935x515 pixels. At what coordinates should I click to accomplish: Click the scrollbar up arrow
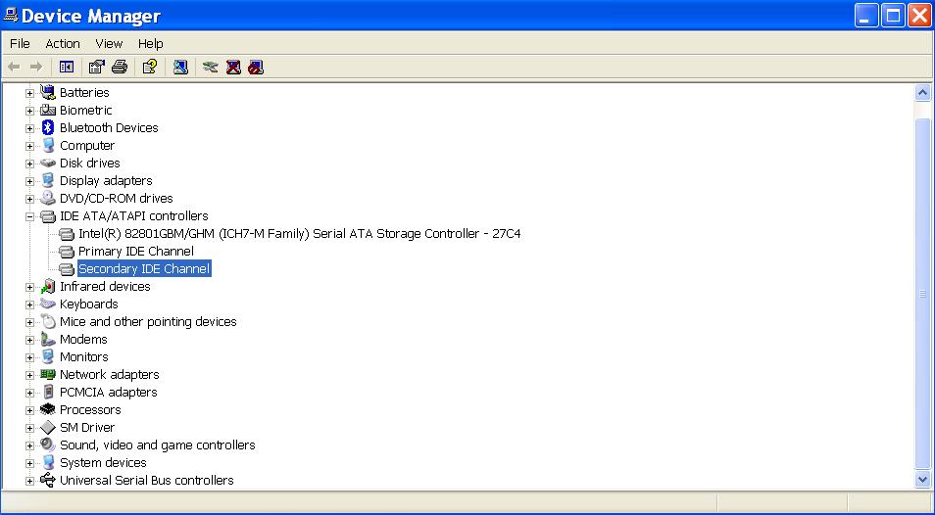coord(922,92)
